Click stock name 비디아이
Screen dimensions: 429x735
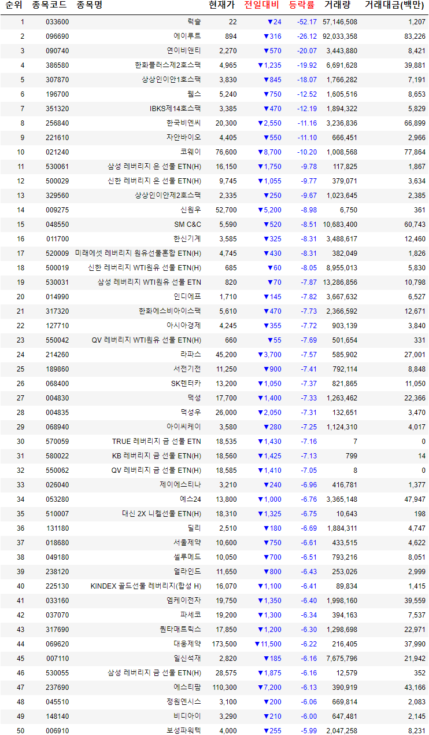coord(187,716)
